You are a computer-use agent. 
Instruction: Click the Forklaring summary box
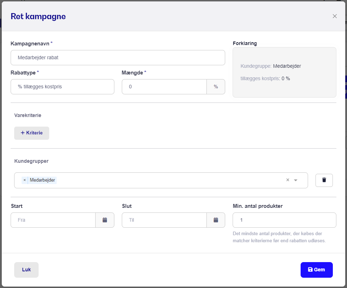coord(284,72)
